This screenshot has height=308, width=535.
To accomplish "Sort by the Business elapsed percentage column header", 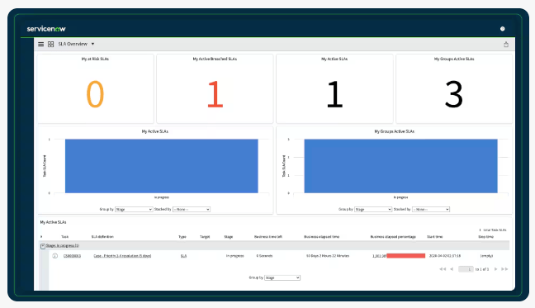I will [x=393, y=237].
